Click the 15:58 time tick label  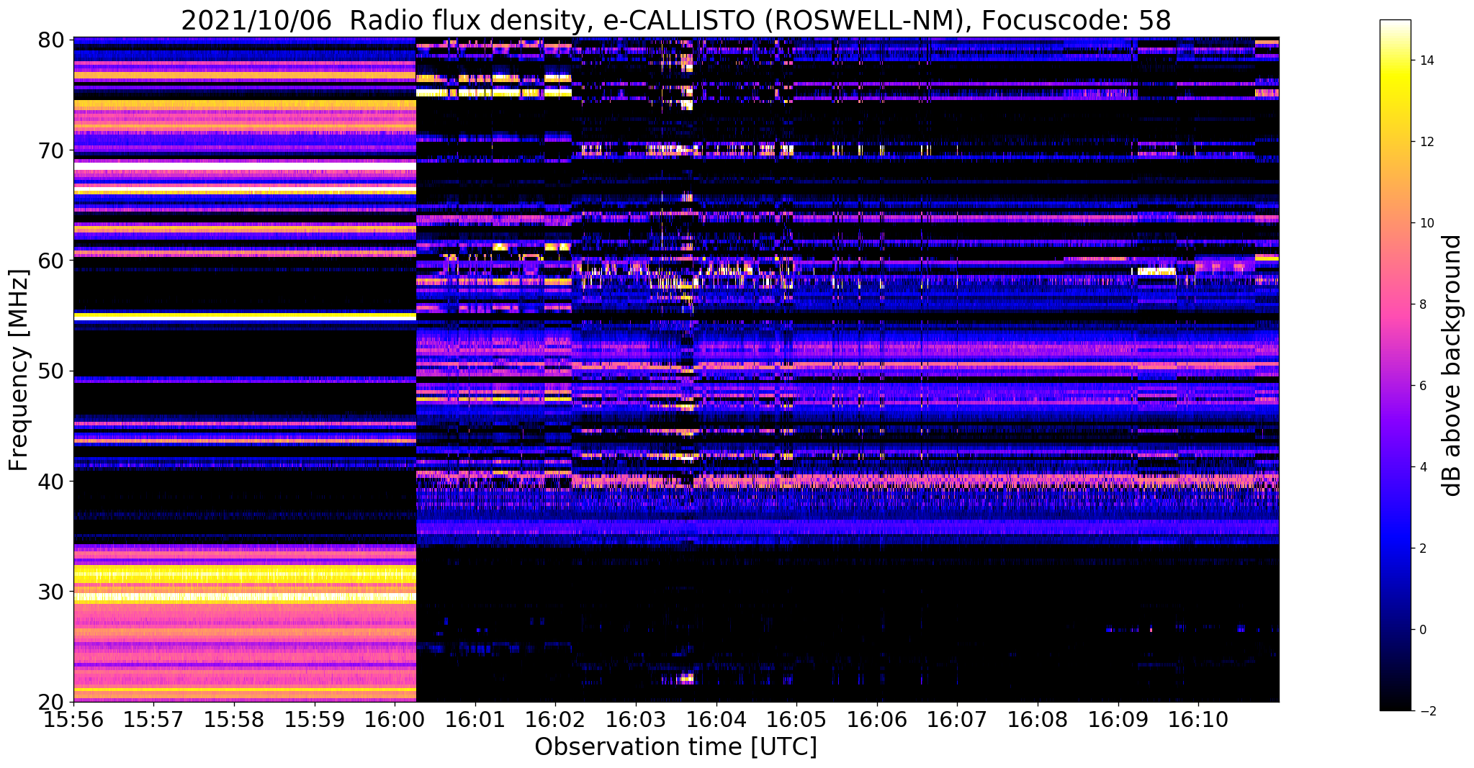tap(234, 720)
